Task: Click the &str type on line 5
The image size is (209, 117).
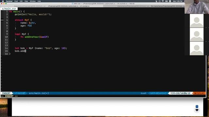Action: pyautogui.click(x=32, y=23)
